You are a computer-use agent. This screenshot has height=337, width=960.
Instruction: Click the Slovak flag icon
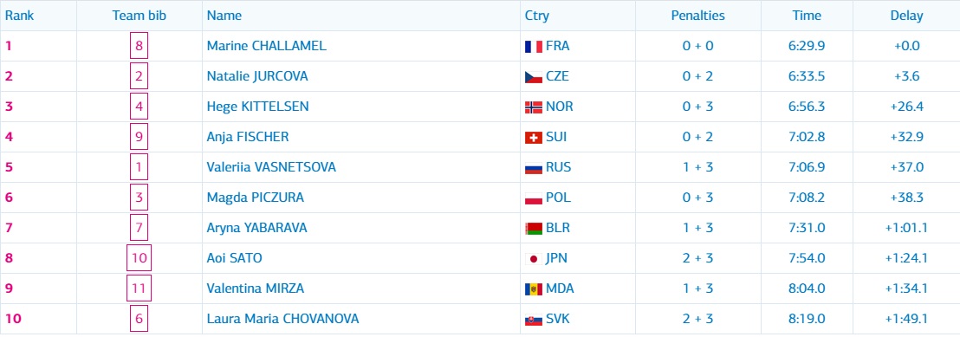(x=533, y=319)
